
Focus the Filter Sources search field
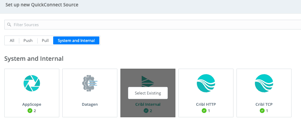[x=153, y=25]
